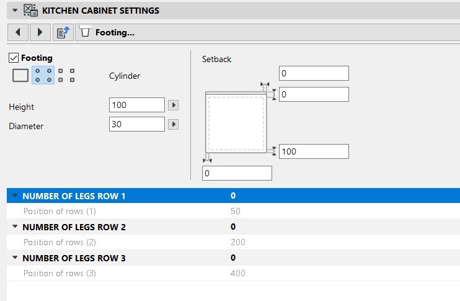Viewport: 460px width, 301px height.
Task: Click the arrow button beside Diameter
Action: pyautogui.click(x=174, y=125)
